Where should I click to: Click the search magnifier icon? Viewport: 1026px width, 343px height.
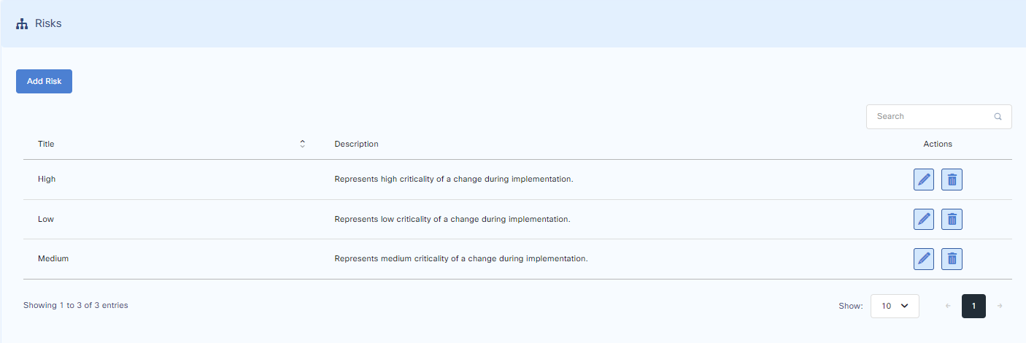tap(998, 117)
